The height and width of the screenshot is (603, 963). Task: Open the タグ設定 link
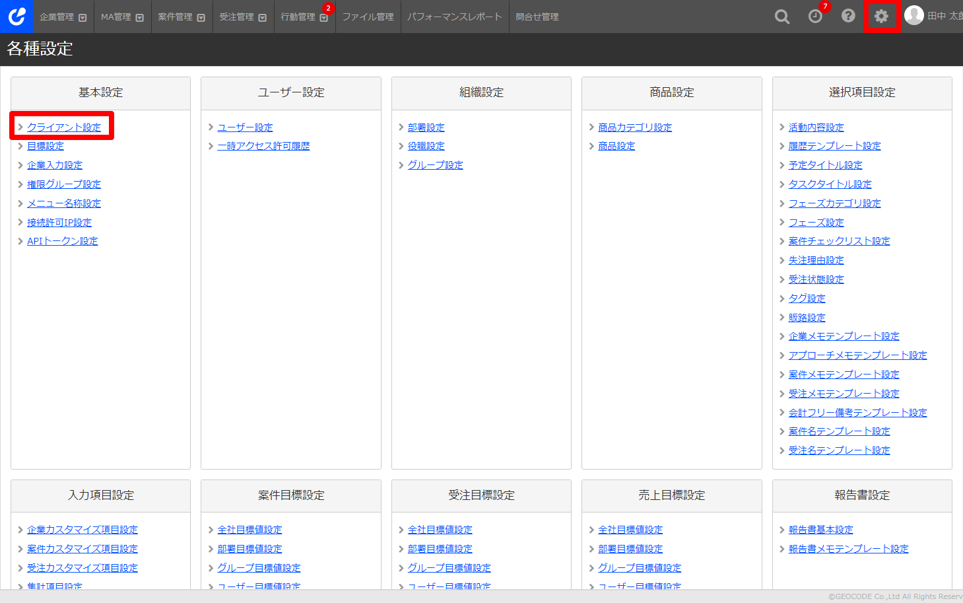point(807,299)
